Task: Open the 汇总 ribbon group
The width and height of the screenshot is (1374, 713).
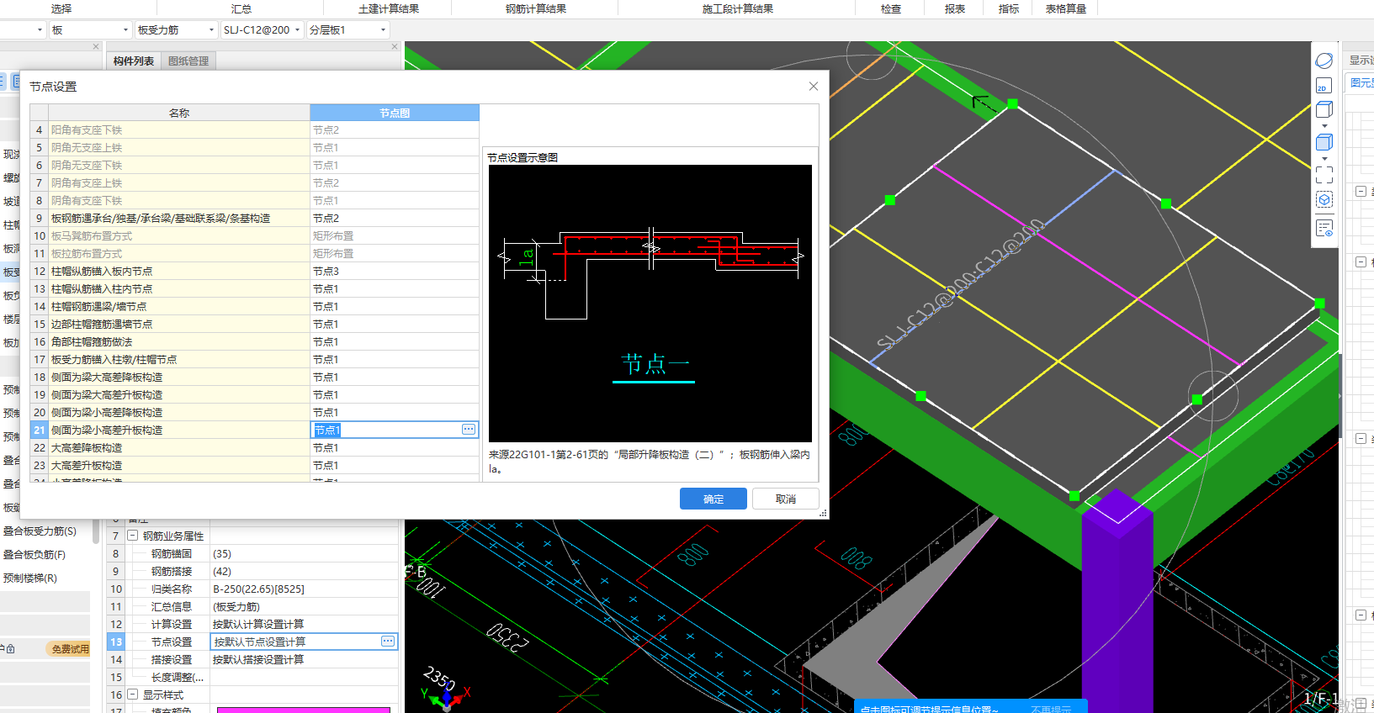Action: coord(241,8)
